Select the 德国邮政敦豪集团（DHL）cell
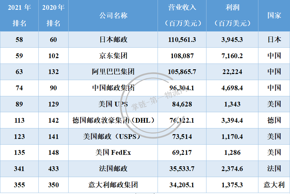This screenshot has width=290, height=194. [113, 120]
